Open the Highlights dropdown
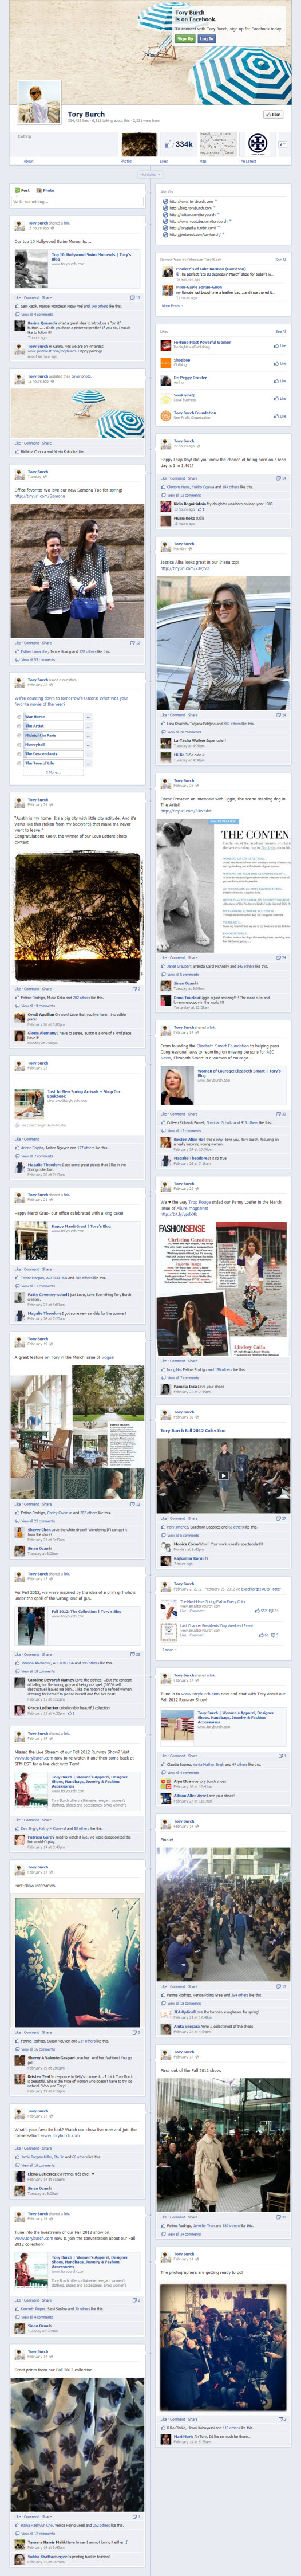Viewport: 301px width, 2576px height. [149, 174]
